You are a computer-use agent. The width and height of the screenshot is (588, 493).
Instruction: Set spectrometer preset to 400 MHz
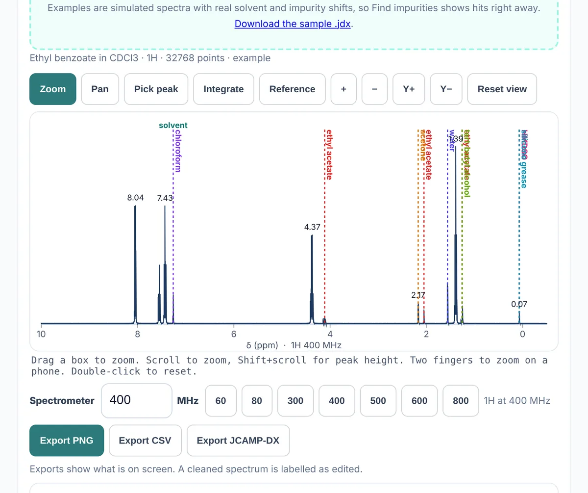pyautogui.click(x=337, y=401)
